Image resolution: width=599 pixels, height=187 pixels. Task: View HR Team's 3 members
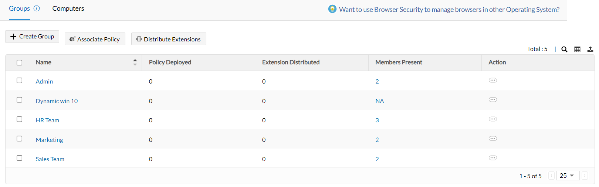click(377, 120)
